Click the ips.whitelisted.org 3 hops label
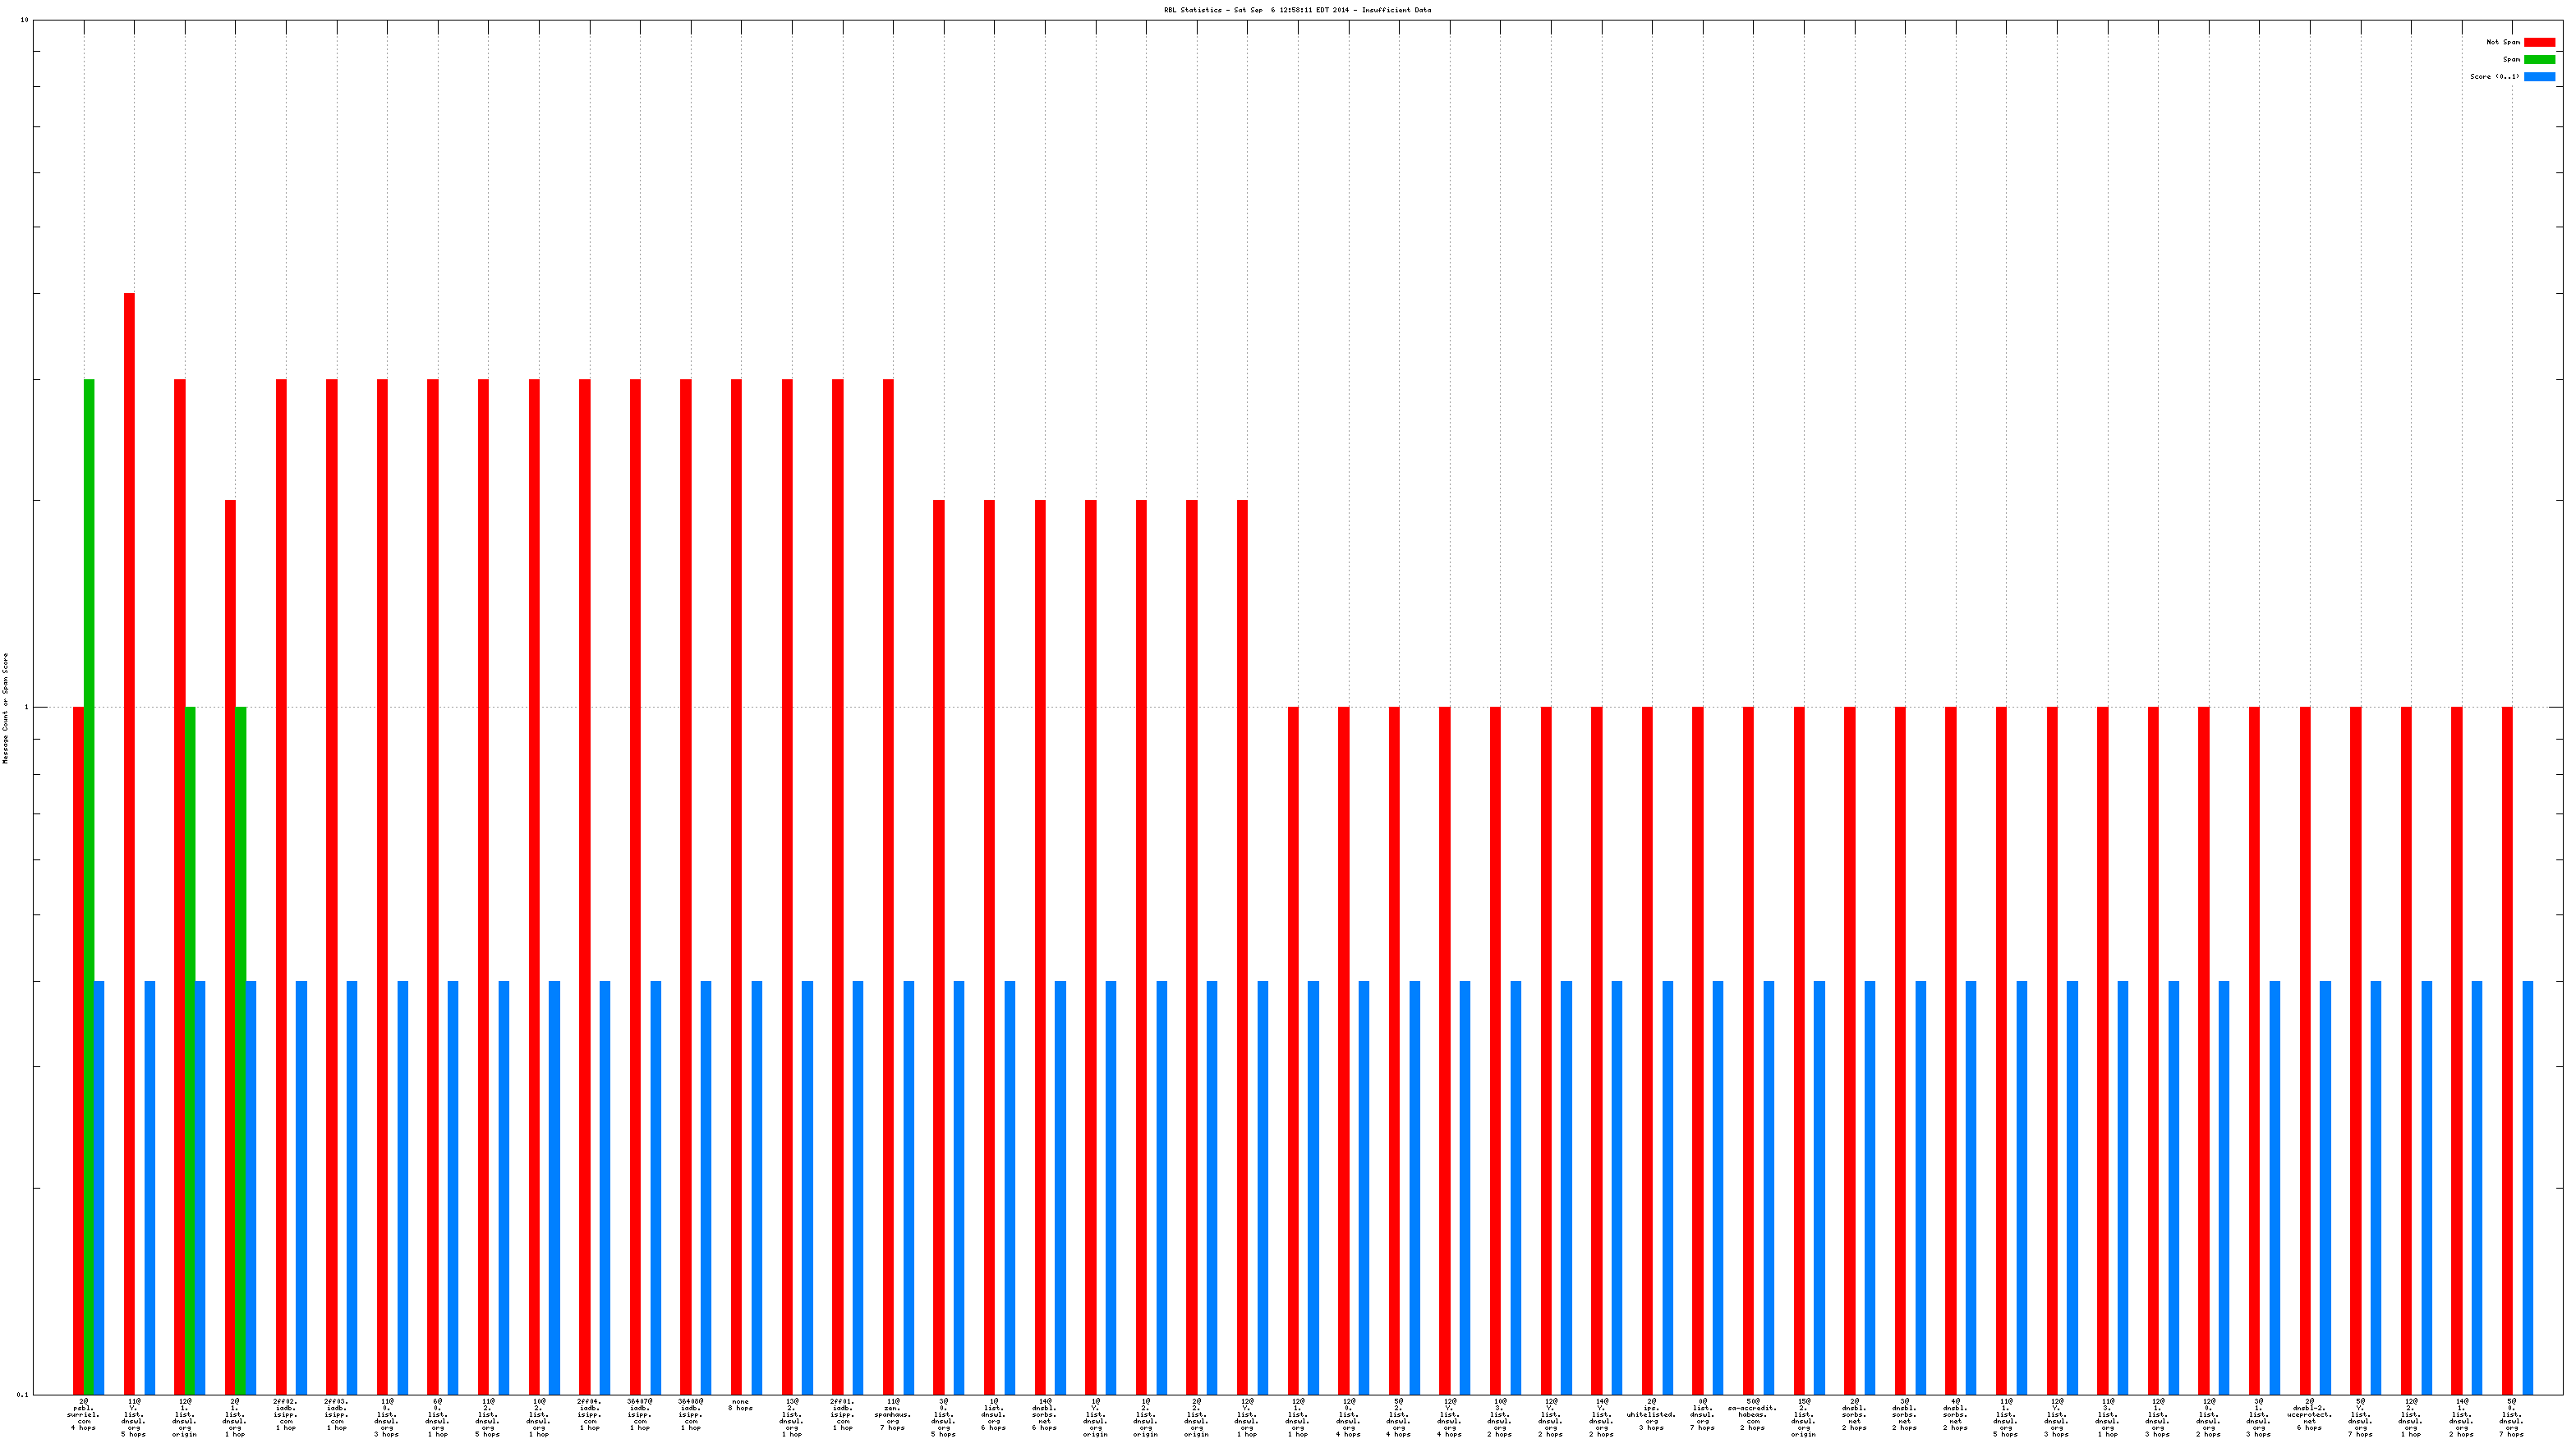This screenshot has height=1448, width=2576. [1651, 1414]
